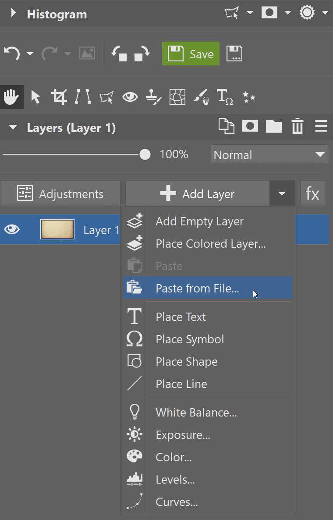Select the Red Eye reduction tool
The height and width of the screenshot is (520, 333).
point(130,96)
